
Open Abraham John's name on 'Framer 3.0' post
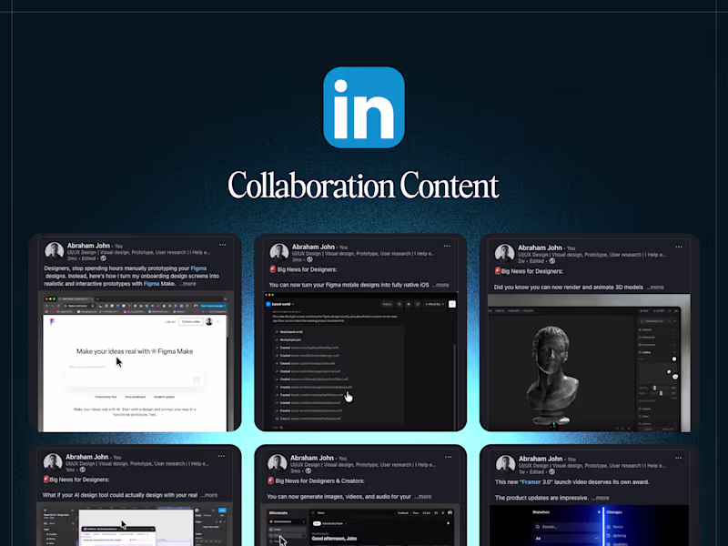(x=541, y=459)
